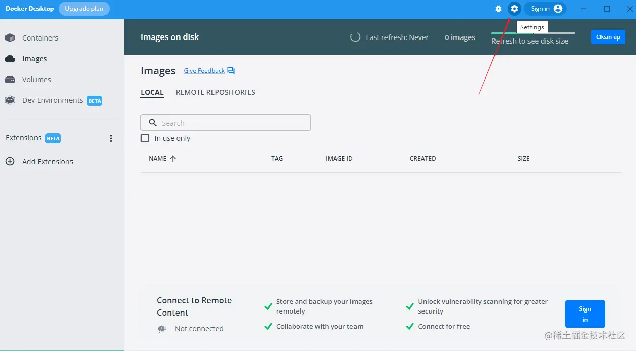The width and height of the screenshot is (636, 351).
Task: Click the search magnifier icon
Action: pos(153,123)
